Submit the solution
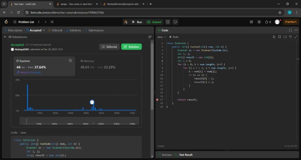 (x=154, y=22)
